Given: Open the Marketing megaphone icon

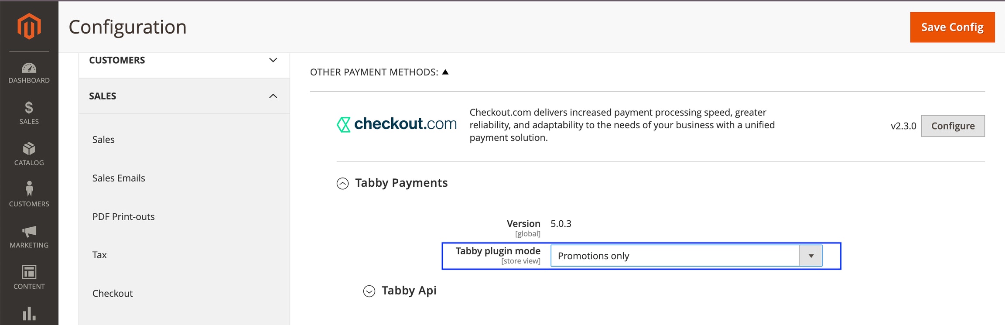Looking at the screenshot, I should tap(29, 232).
